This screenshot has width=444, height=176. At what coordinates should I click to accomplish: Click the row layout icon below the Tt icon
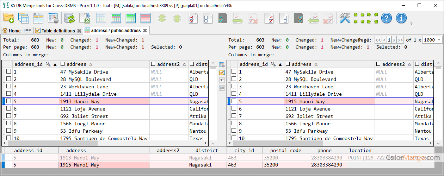[222, 88]
